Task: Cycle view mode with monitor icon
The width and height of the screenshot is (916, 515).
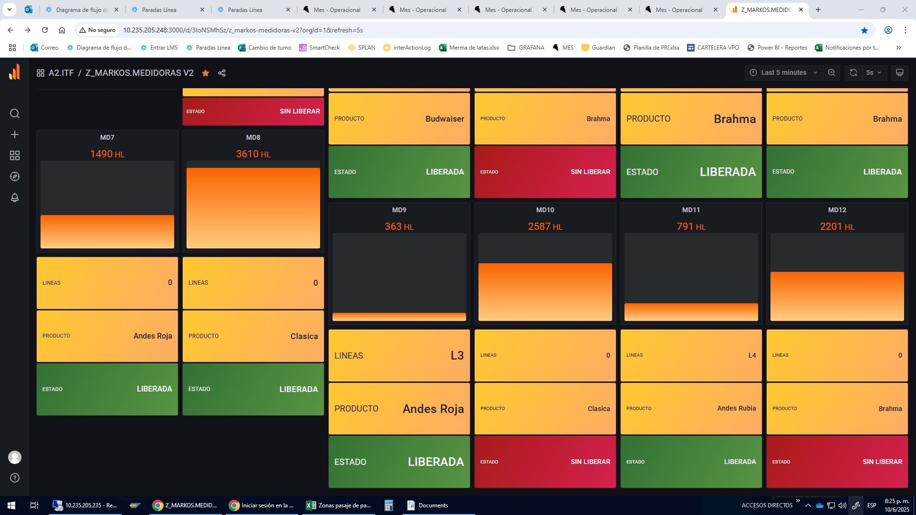Action: (900, 72)
